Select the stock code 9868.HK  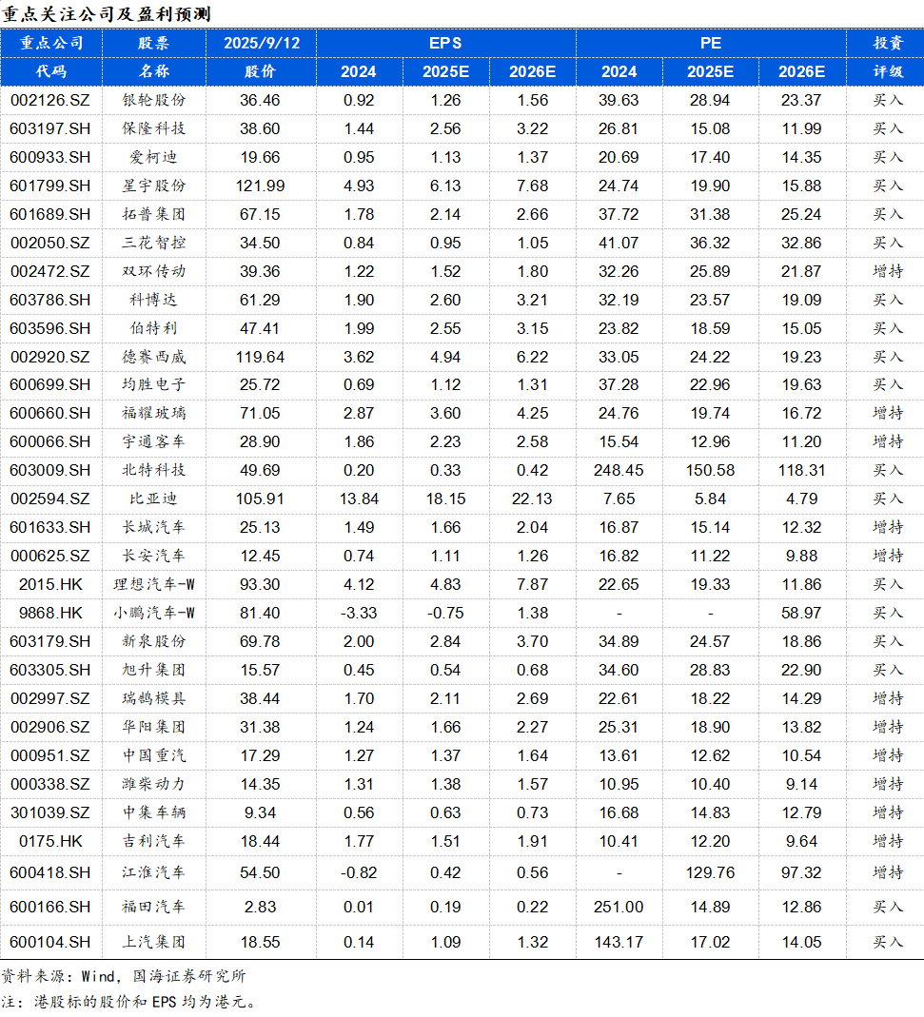pos(50,614)
